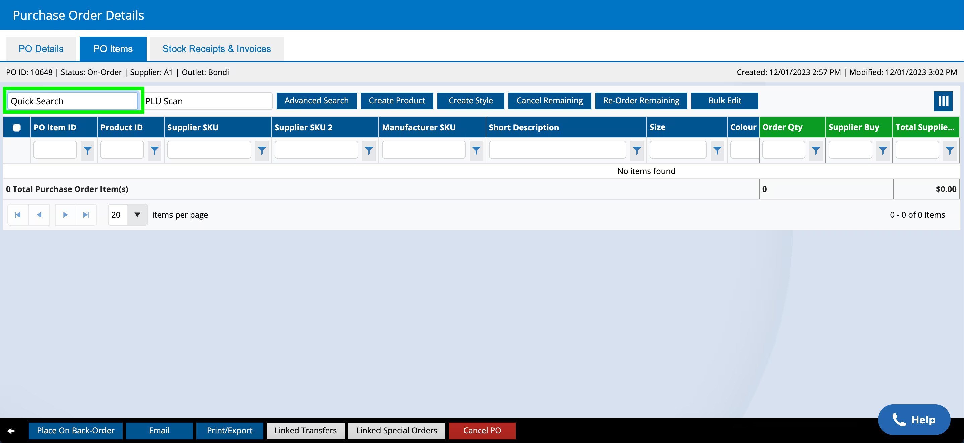Click the PLU Scan input box

click(x=208, y=101)
